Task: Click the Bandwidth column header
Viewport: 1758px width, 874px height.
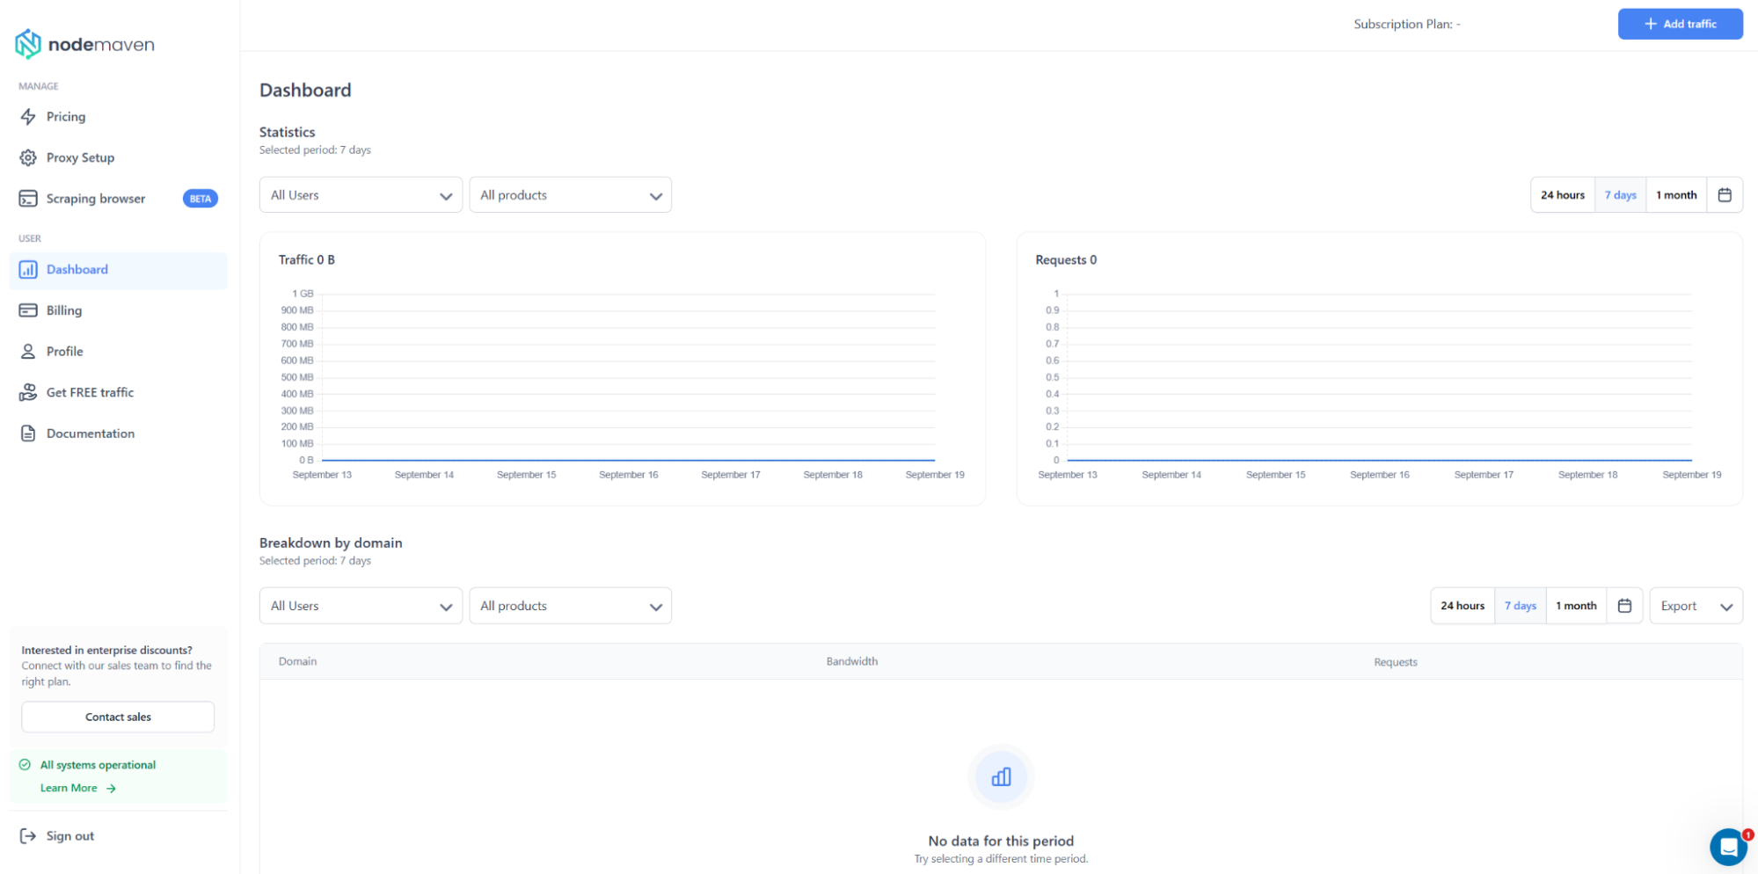Action: pyautogui.click(x=851, y=661)
